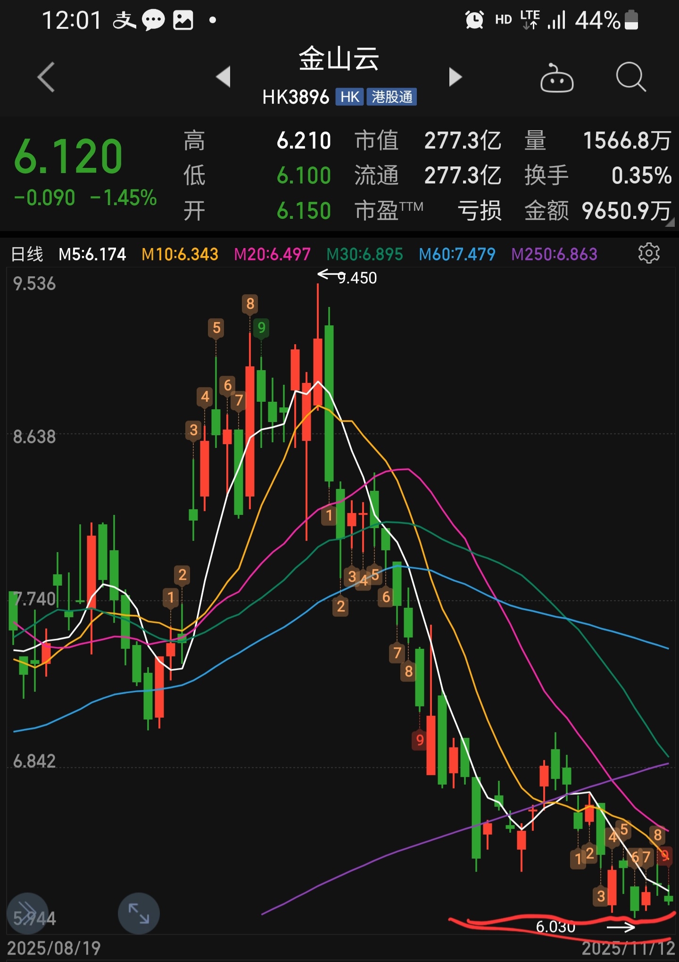This screenshot has height=962, width=679.
Task: Select the M5:6.174 moving average label
Action: (92, 254)
